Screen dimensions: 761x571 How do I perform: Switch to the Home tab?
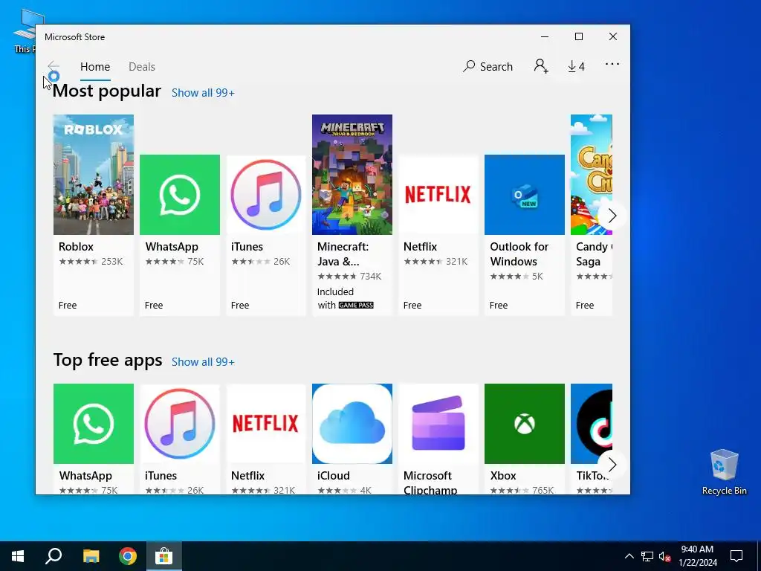(x=95, y=66)
